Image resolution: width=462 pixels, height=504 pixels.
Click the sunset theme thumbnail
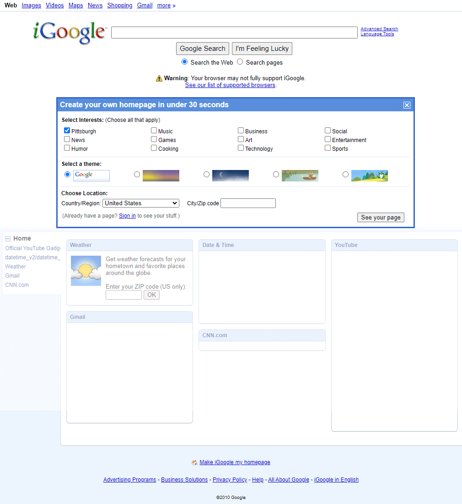pos(161,175)
